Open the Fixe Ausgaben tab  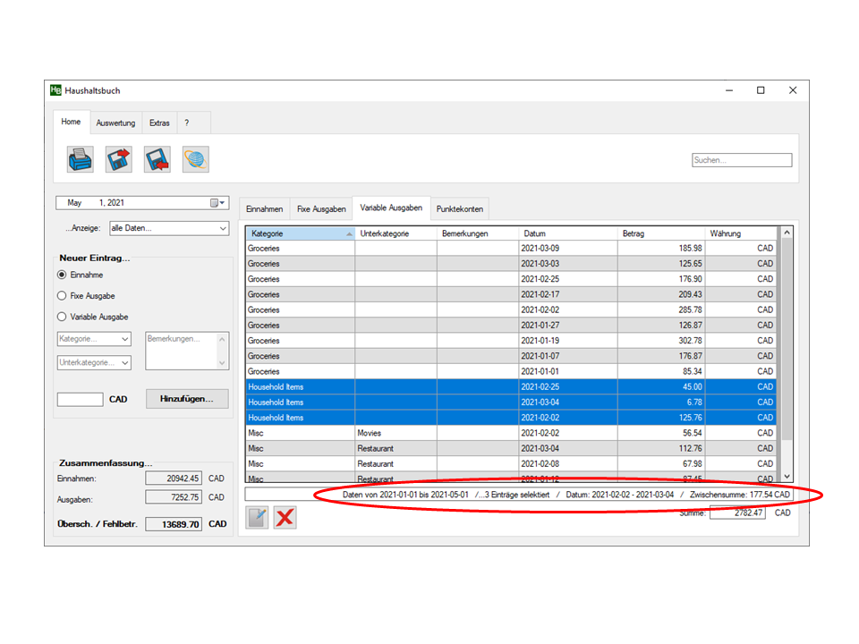321,209
